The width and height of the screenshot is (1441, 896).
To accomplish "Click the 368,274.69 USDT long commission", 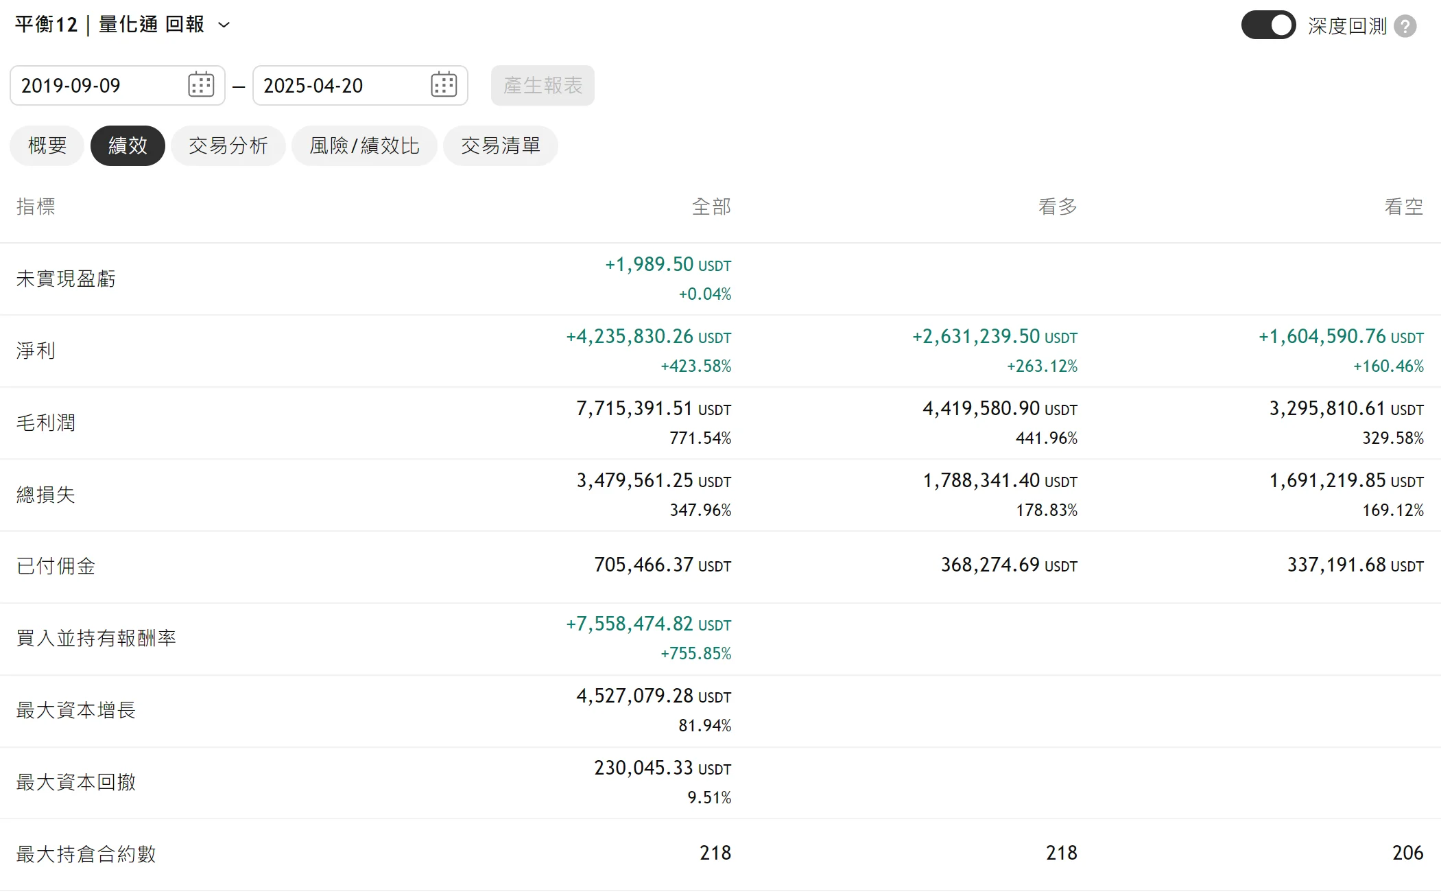I will 1009,565.
